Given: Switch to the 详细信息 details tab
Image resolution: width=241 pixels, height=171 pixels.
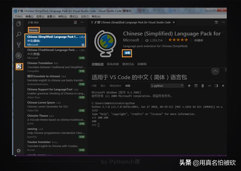Looking at the screenshot, I should 98,64.
